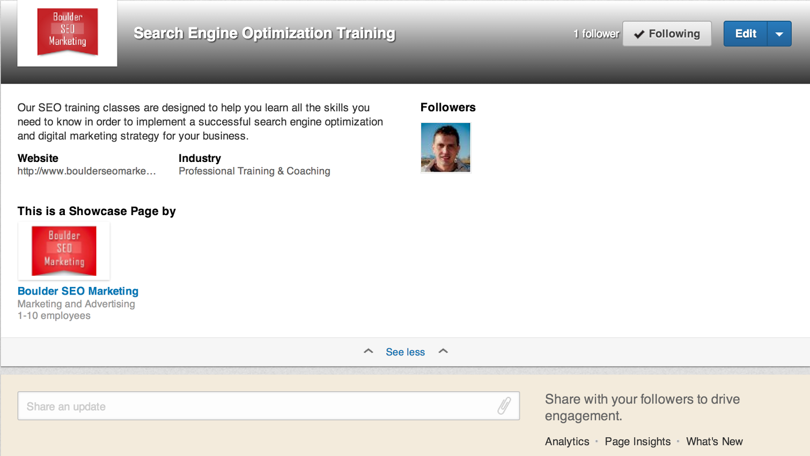Screen dimensions: 810x456
Task: Click the Website label
Action: click(x=38, y=158)
